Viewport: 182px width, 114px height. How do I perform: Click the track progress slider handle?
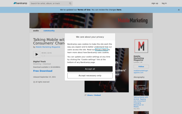(43, 56)
